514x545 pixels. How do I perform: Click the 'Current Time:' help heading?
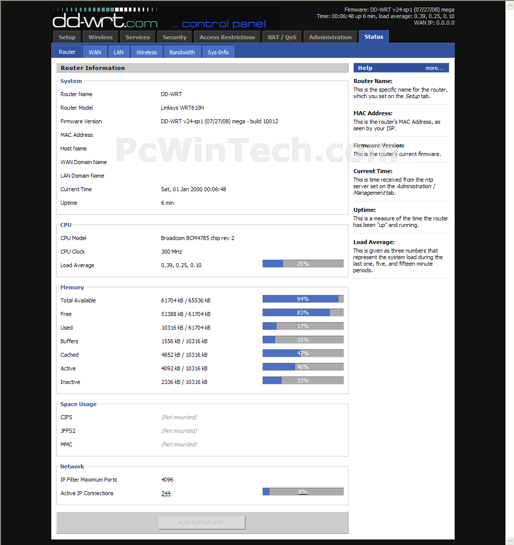373,172
